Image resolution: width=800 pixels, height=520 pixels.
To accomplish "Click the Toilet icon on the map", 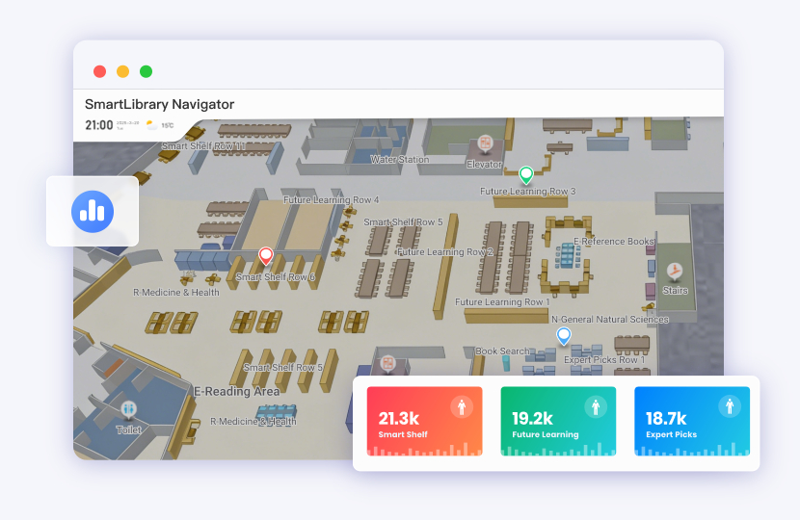I will [x=129, y=410].
